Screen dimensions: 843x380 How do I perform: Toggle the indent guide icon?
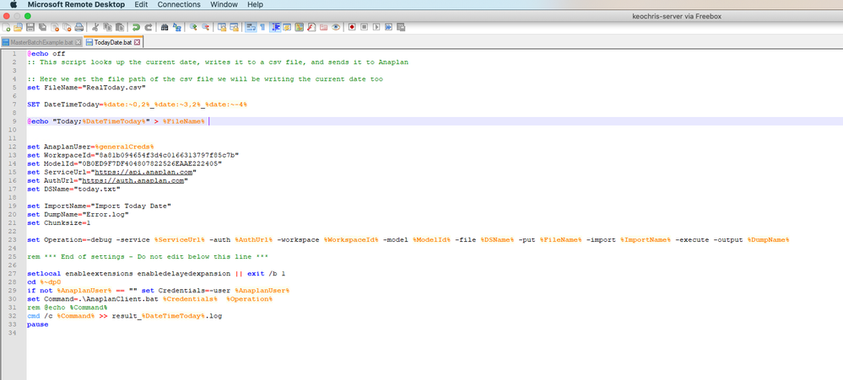tap(276, 27)
